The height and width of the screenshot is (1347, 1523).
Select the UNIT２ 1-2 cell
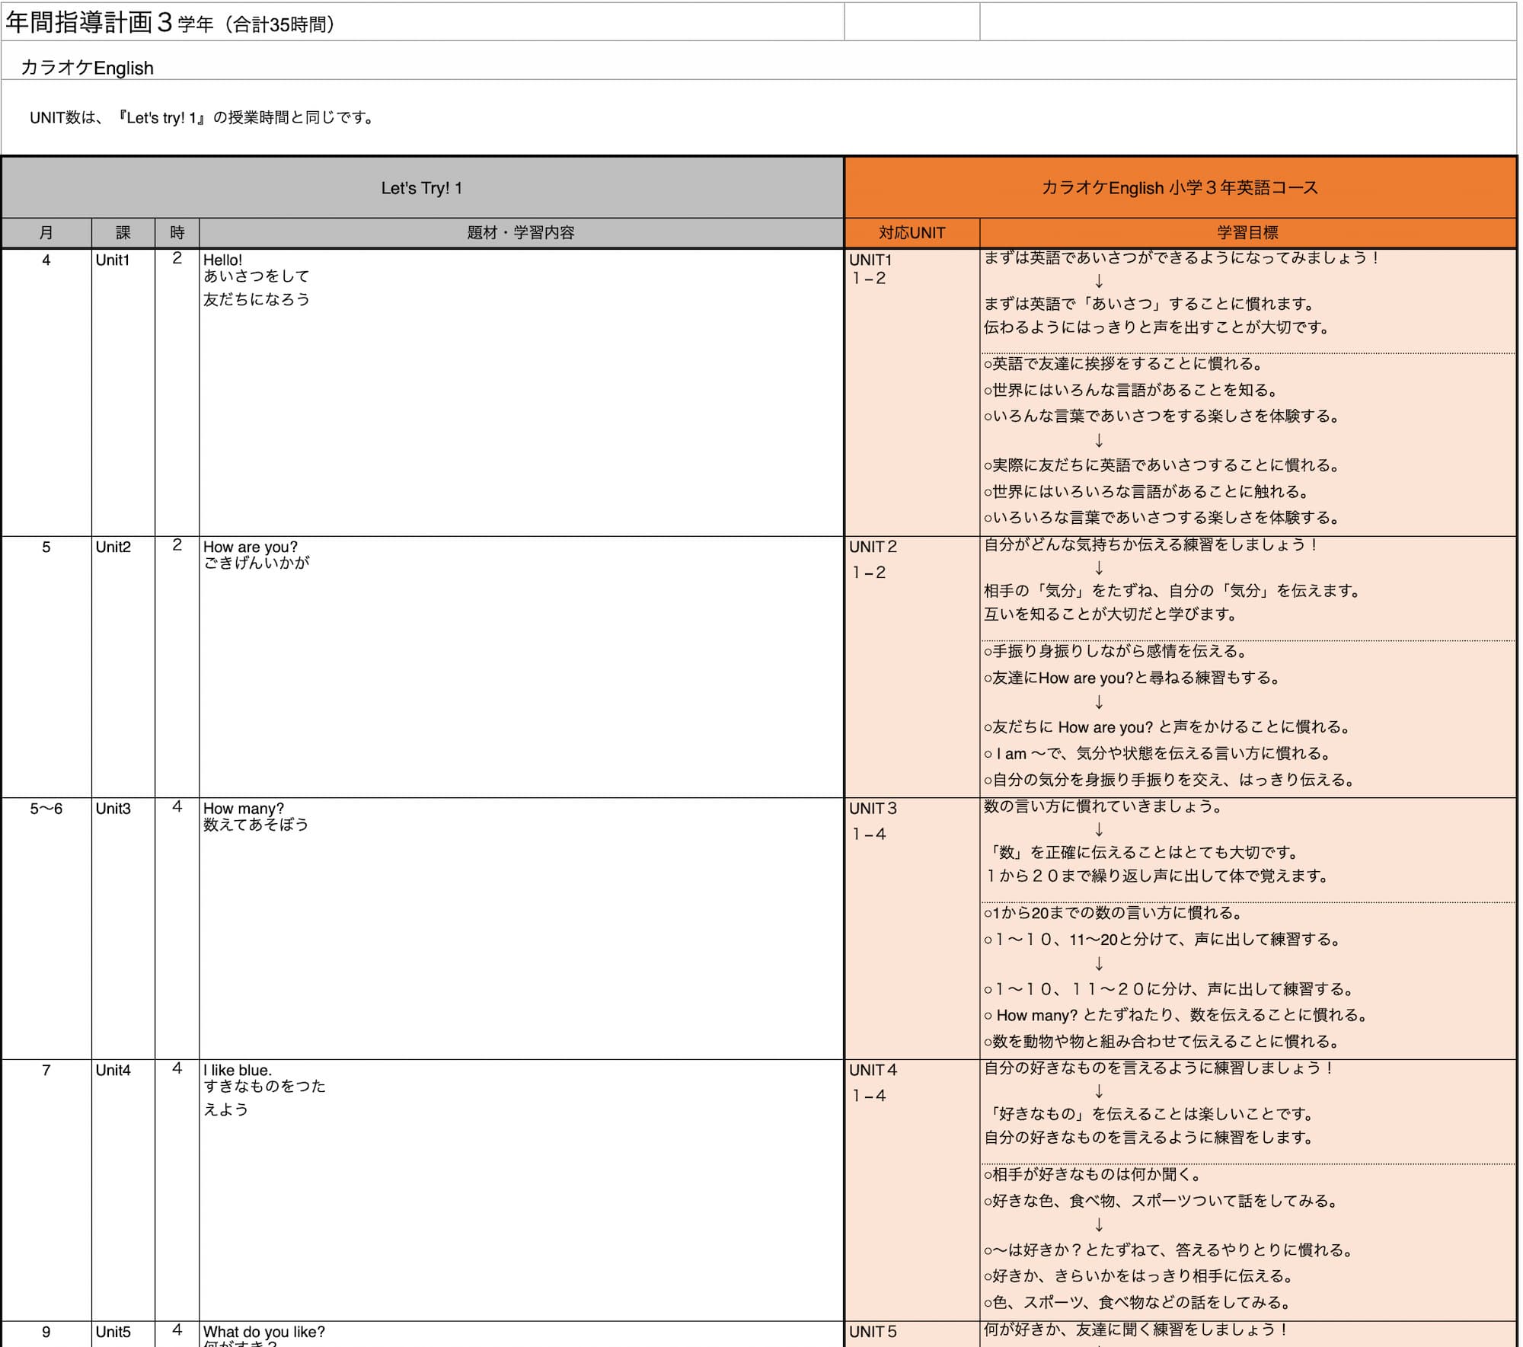[912, 668]
